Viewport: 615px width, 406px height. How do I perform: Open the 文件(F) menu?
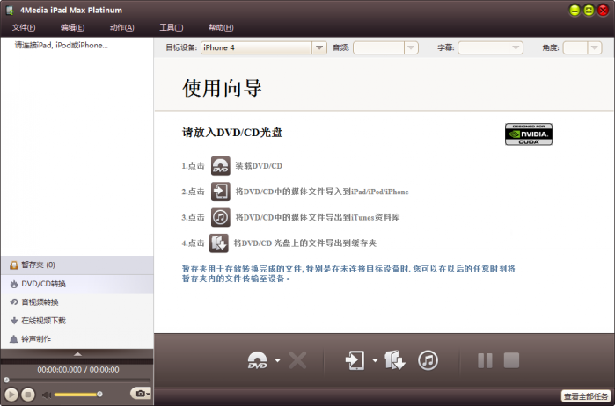pos(24,27)
